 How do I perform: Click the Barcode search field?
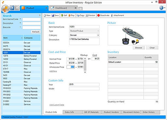click(x=31, y=27)
